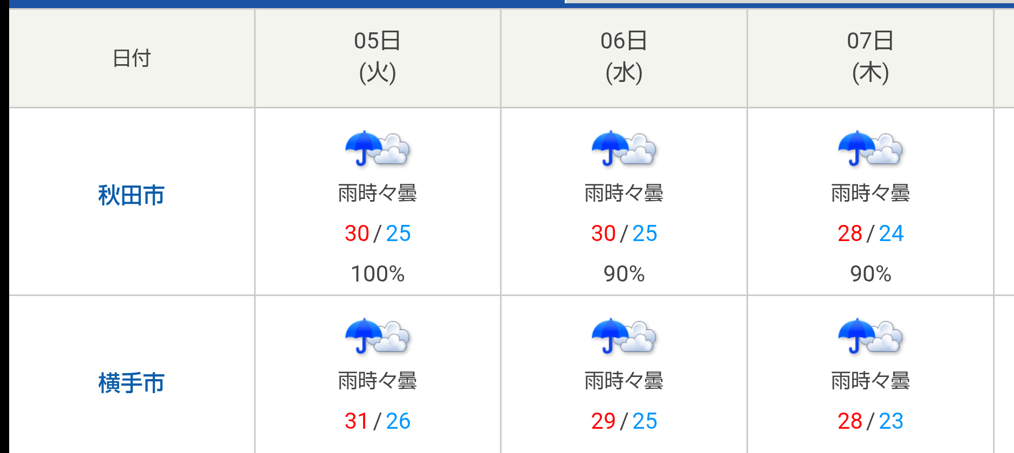
Task: Click Akita 30/25 temperature on 05日
Action: [378, 234]
